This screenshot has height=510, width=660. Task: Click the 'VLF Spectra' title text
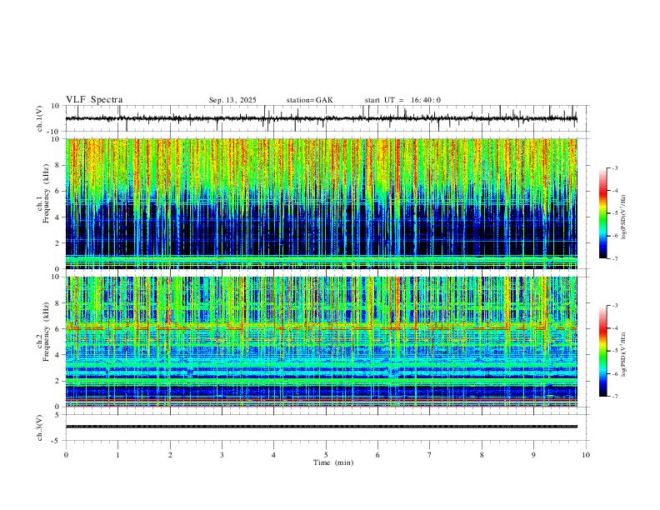[94, 100]
